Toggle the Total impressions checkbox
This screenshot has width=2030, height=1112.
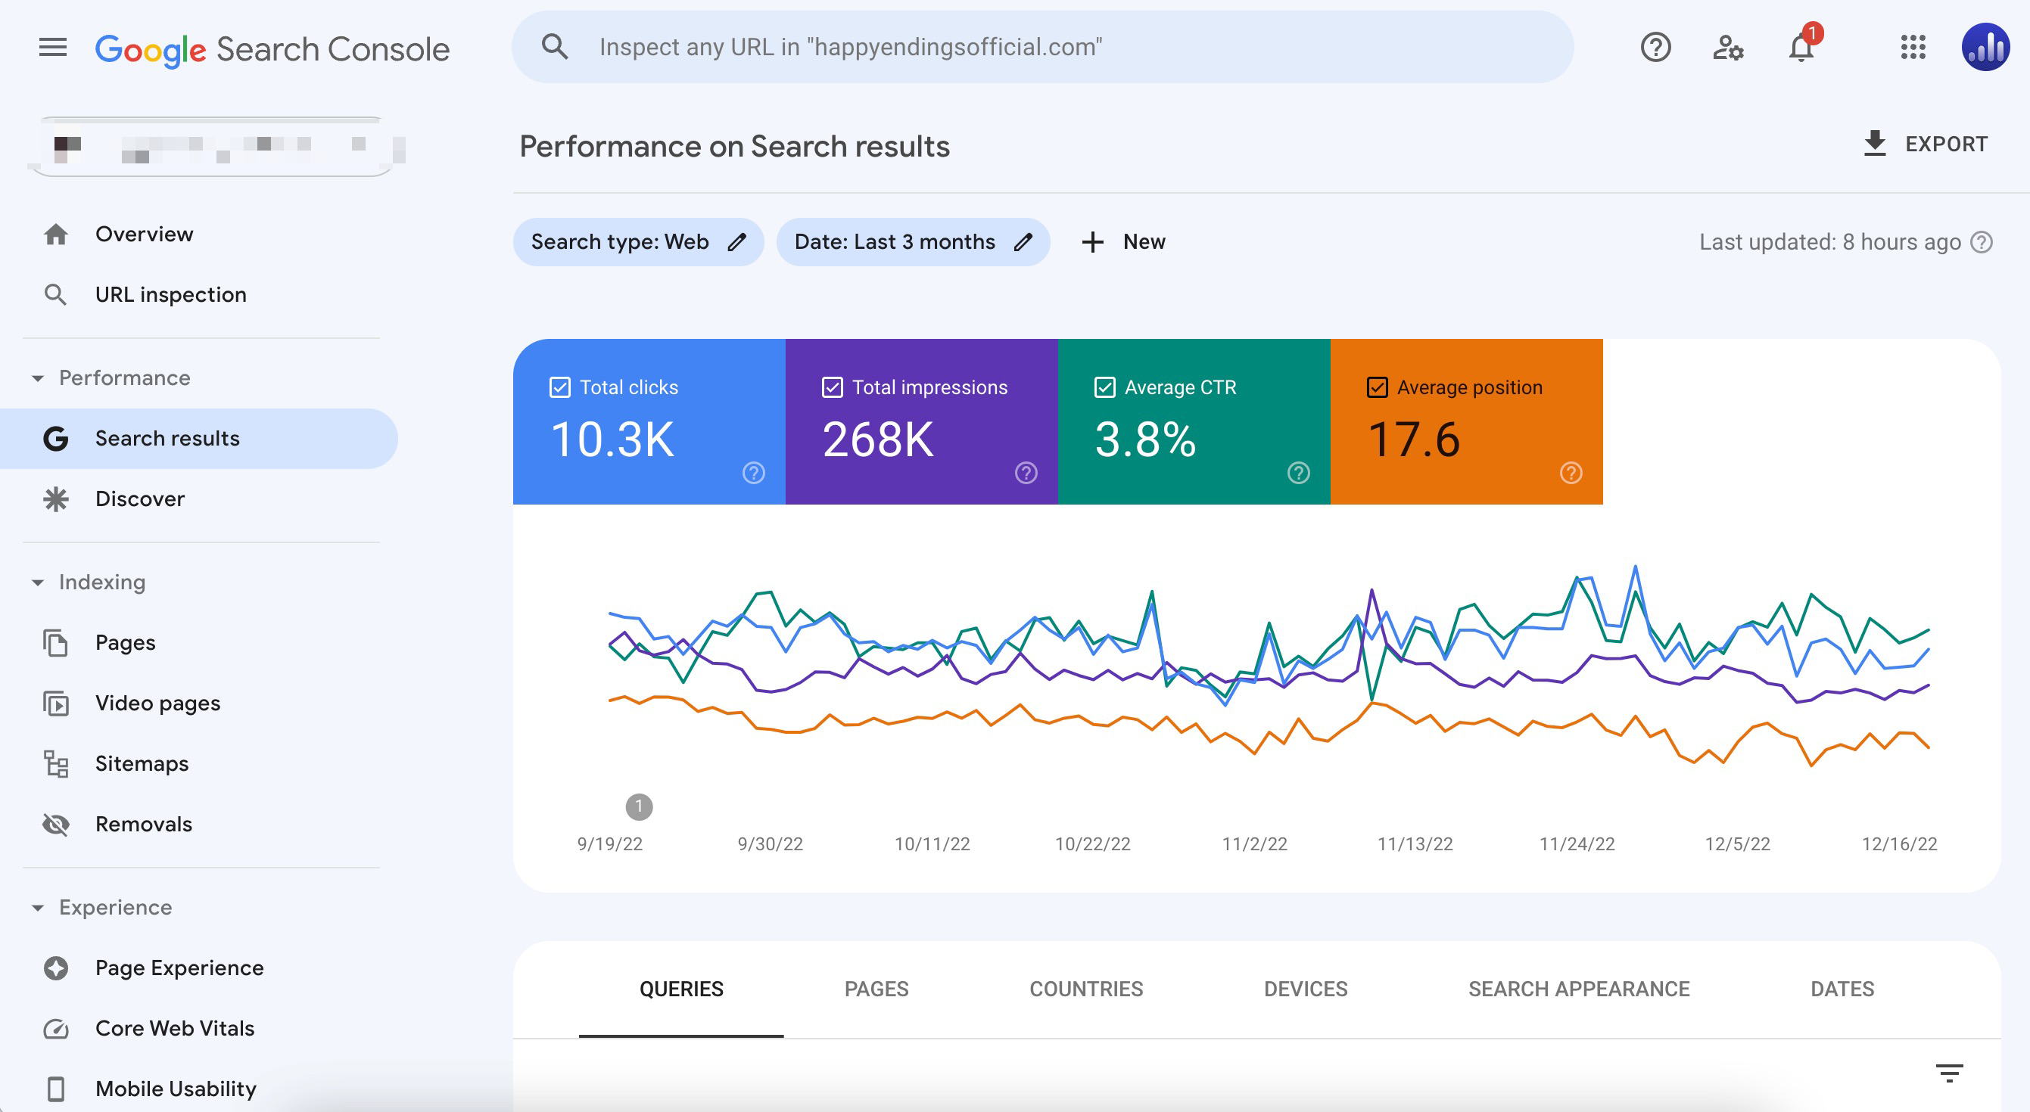coord(832,387)
